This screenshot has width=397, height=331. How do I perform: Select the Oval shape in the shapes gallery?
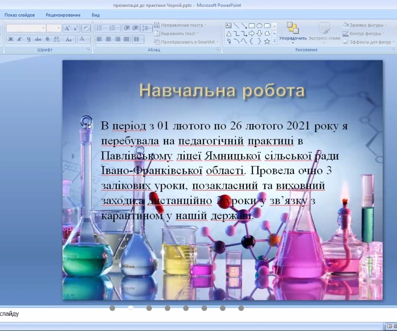pyautogui.click(x=260, y=26)
